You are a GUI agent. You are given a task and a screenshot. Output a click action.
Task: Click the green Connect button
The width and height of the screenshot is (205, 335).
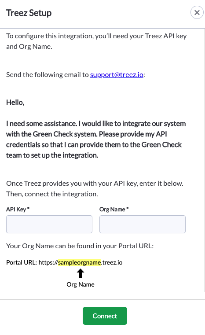105,316
